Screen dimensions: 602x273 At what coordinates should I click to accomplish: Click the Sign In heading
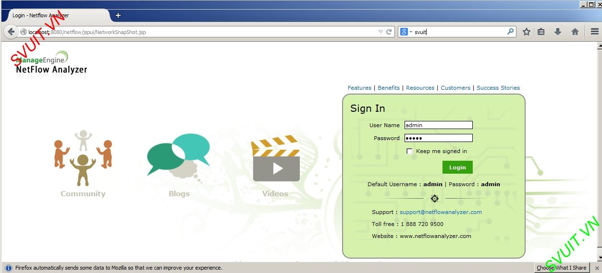click(368, 108)
